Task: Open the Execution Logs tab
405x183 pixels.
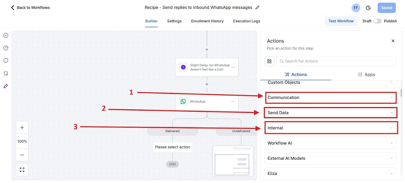Action: 246,21
